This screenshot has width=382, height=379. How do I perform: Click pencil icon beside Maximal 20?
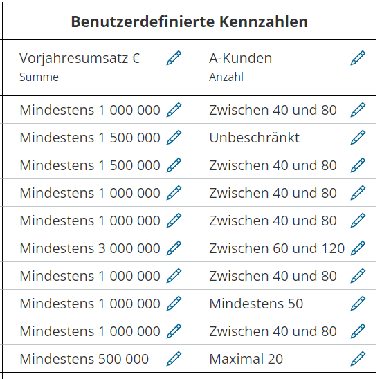point(358,359)
